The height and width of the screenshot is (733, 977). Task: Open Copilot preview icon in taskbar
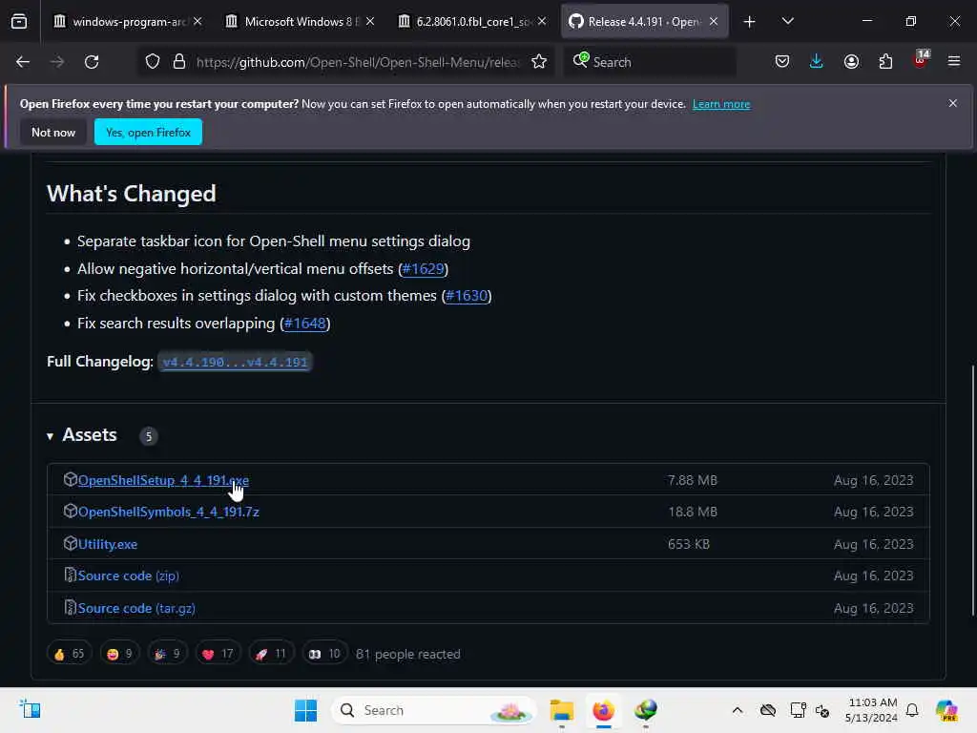[947, 710]
